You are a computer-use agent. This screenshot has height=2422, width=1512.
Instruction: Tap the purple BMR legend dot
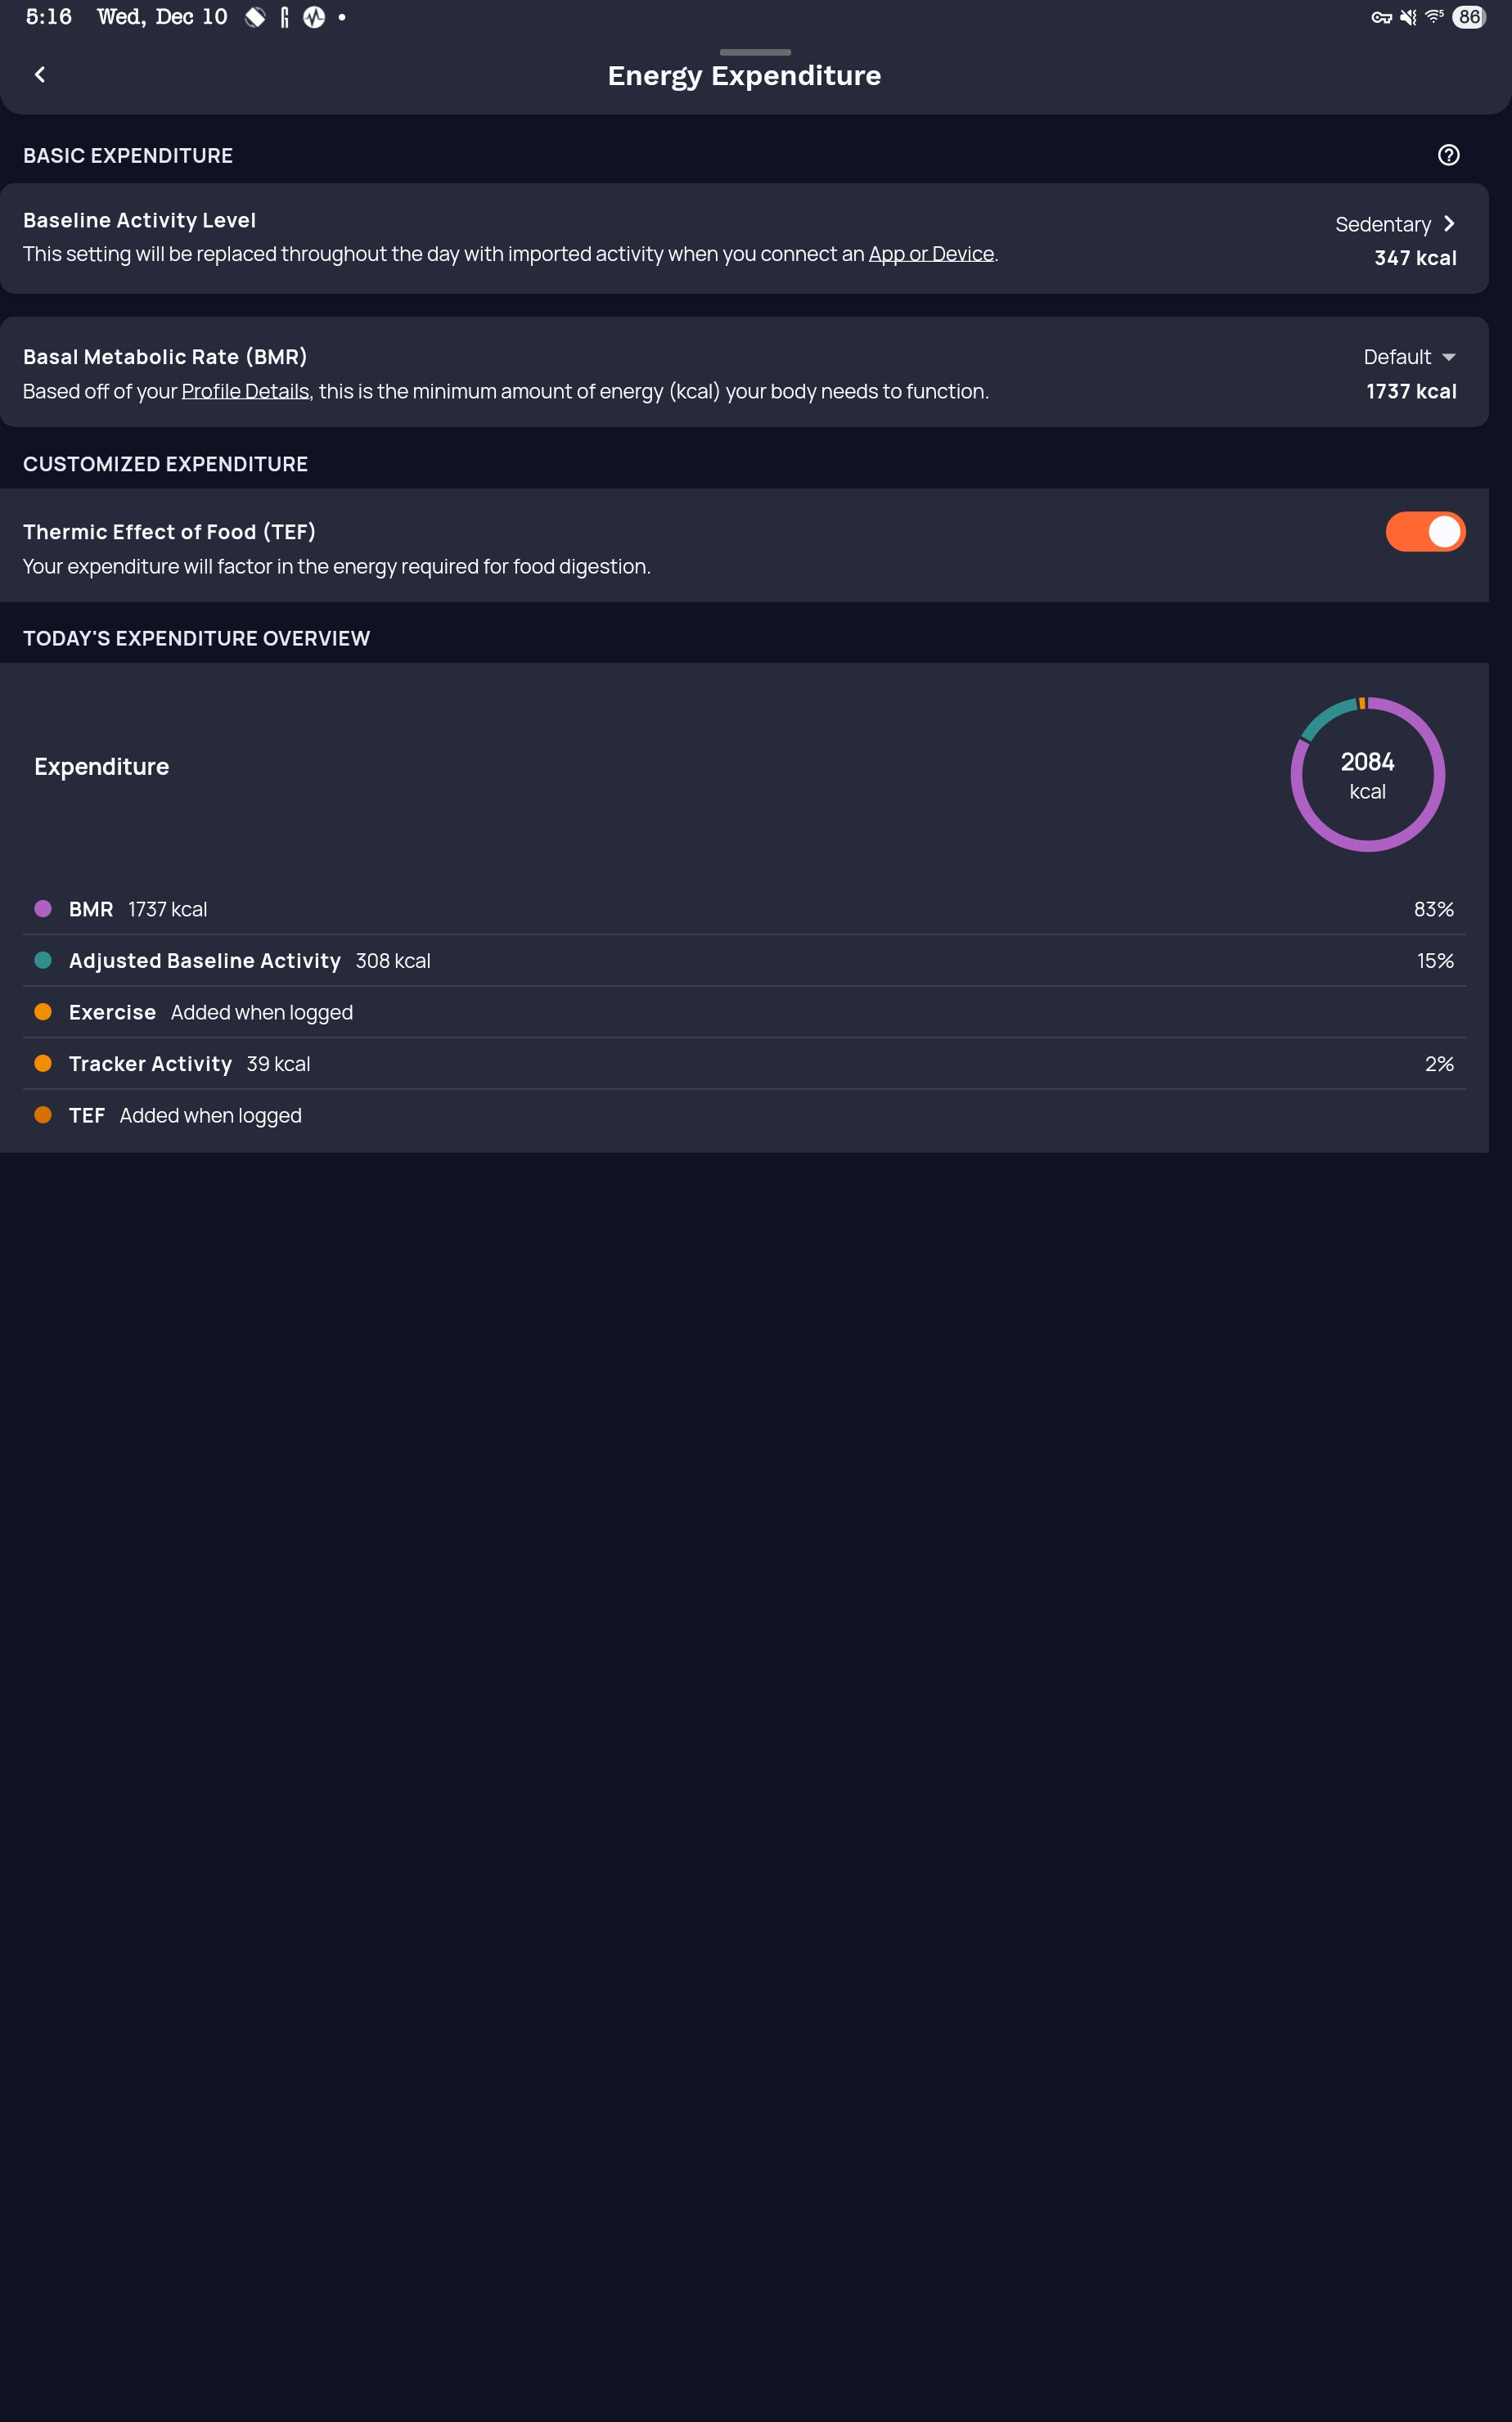43,908
